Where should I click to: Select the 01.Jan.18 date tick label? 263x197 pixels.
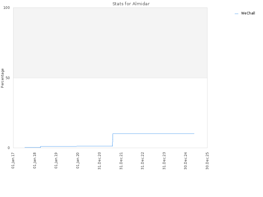pos(35,160)
